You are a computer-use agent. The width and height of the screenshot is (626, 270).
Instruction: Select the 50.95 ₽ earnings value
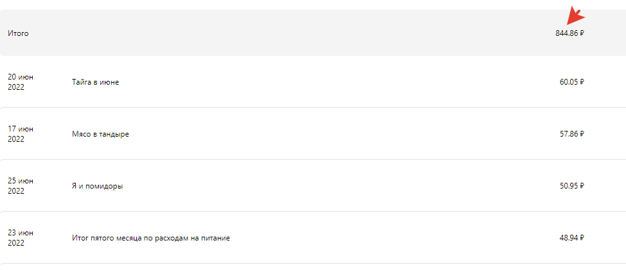[572, 186]
